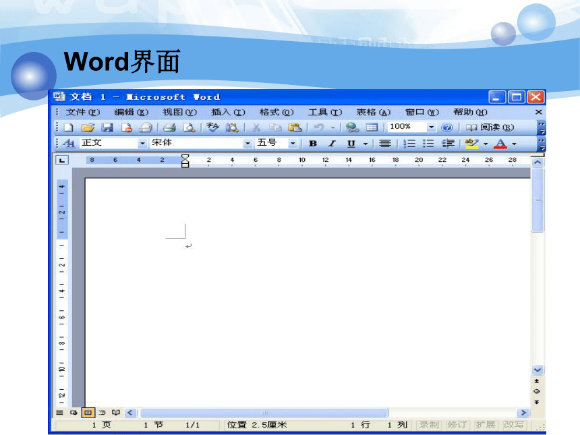580x435 pixels.
Task: Click the Undo arrow icon
Action: tap(318, 127)
